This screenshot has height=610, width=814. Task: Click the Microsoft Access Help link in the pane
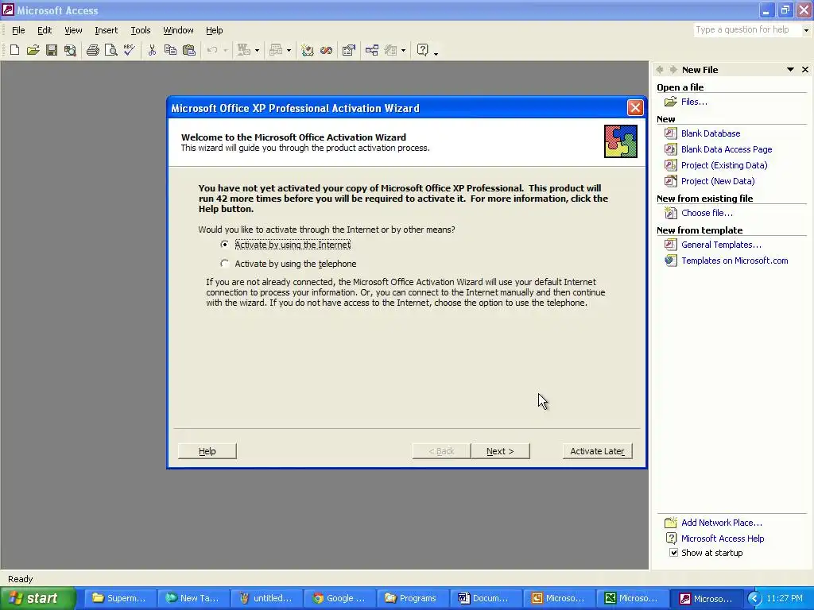(x=723, y=539)
